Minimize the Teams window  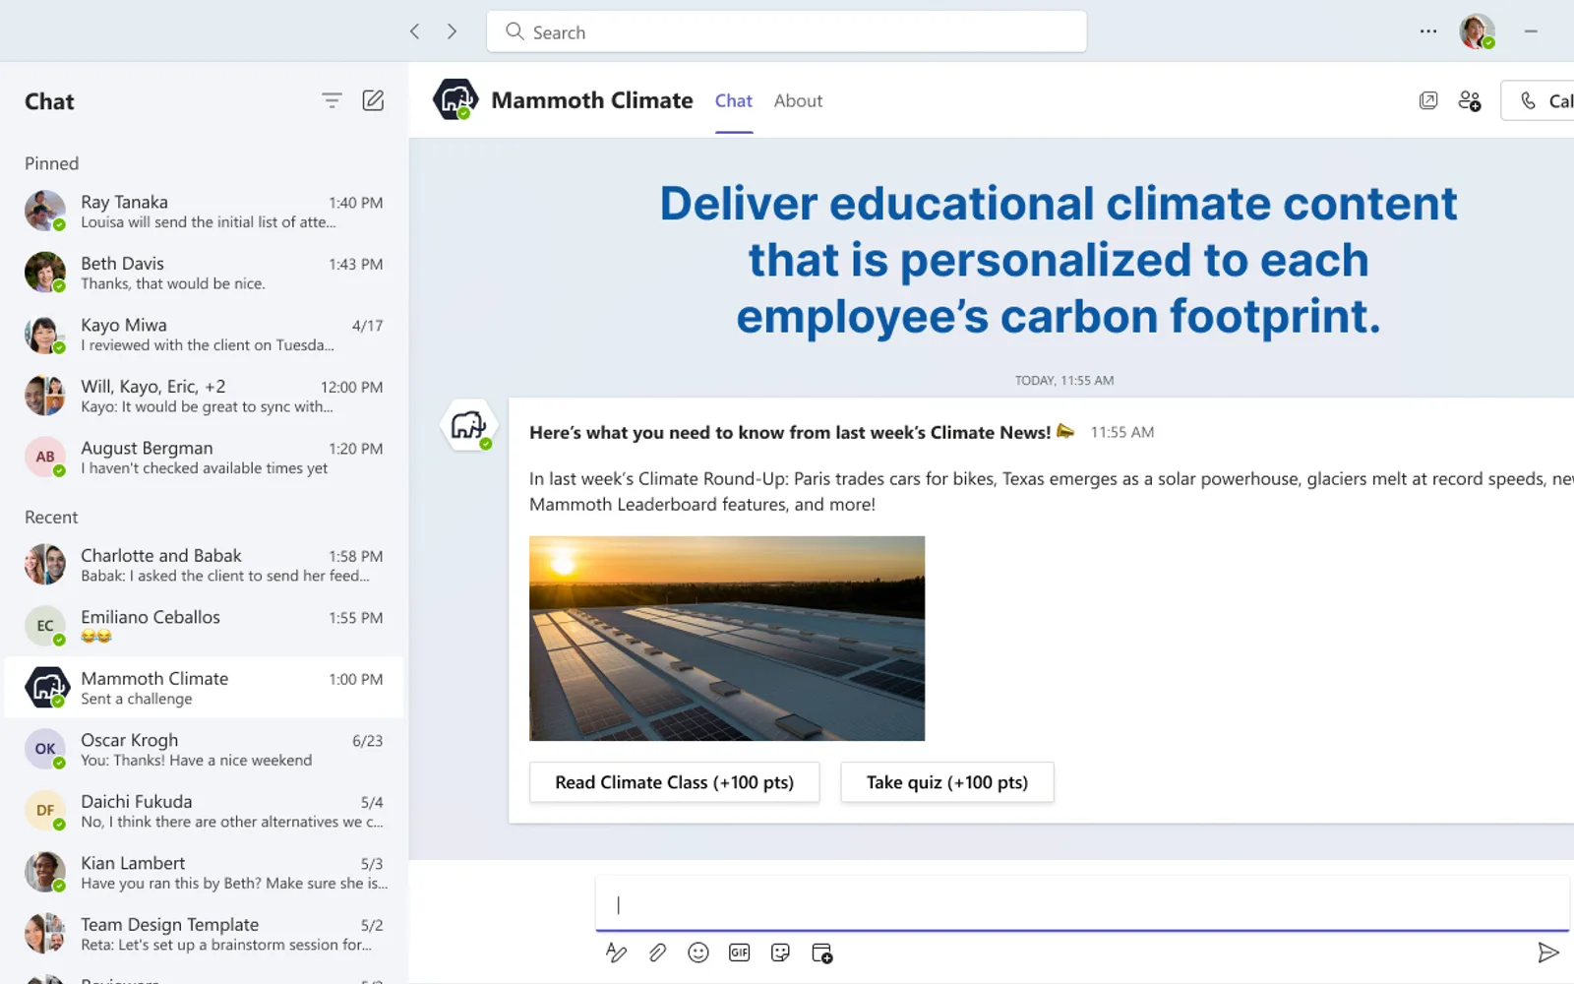[1531, 31]
